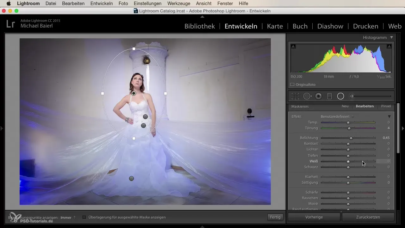Screen dimensions: 405x228
Task: Open the Benutzerdefiniert effect preset dropdown
Action: pos(337,117)
